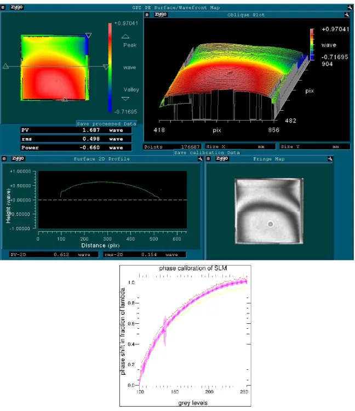Click the zygo logo in Surface 2D Profile title
This screenshot has height=411, width=355.
[18, 158]
